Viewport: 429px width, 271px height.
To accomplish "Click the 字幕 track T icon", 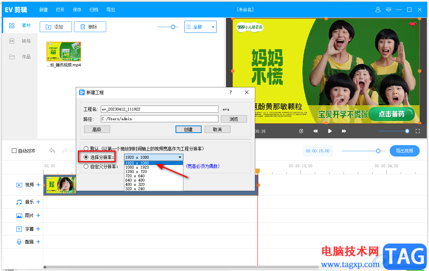I will (19, 229).
